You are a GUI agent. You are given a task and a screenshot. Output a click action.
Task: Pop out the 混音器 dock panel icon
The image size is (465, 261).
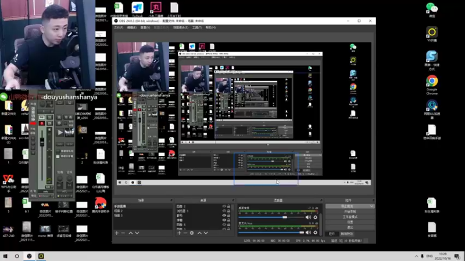[321, 200]
